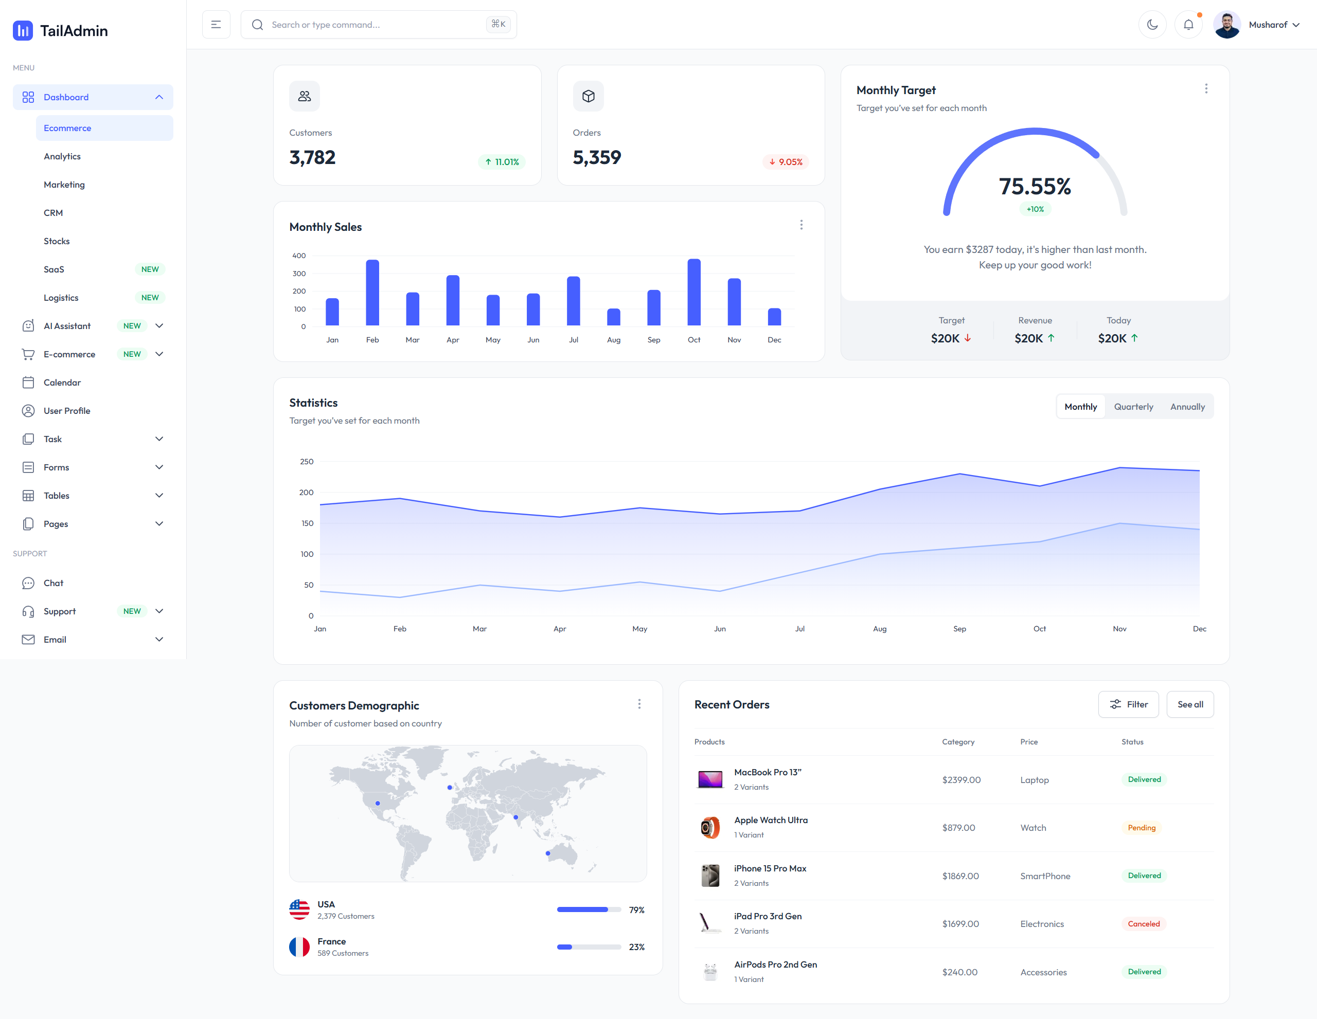This screenshot has width=1317, height=1019.
Task: Collapse the Dashboard menu chevron
Action: (159, 97)
